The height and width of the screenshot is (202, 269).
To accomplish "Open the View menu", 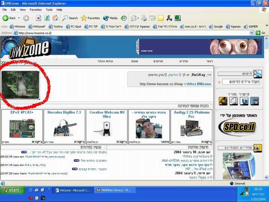I will 23,10.
